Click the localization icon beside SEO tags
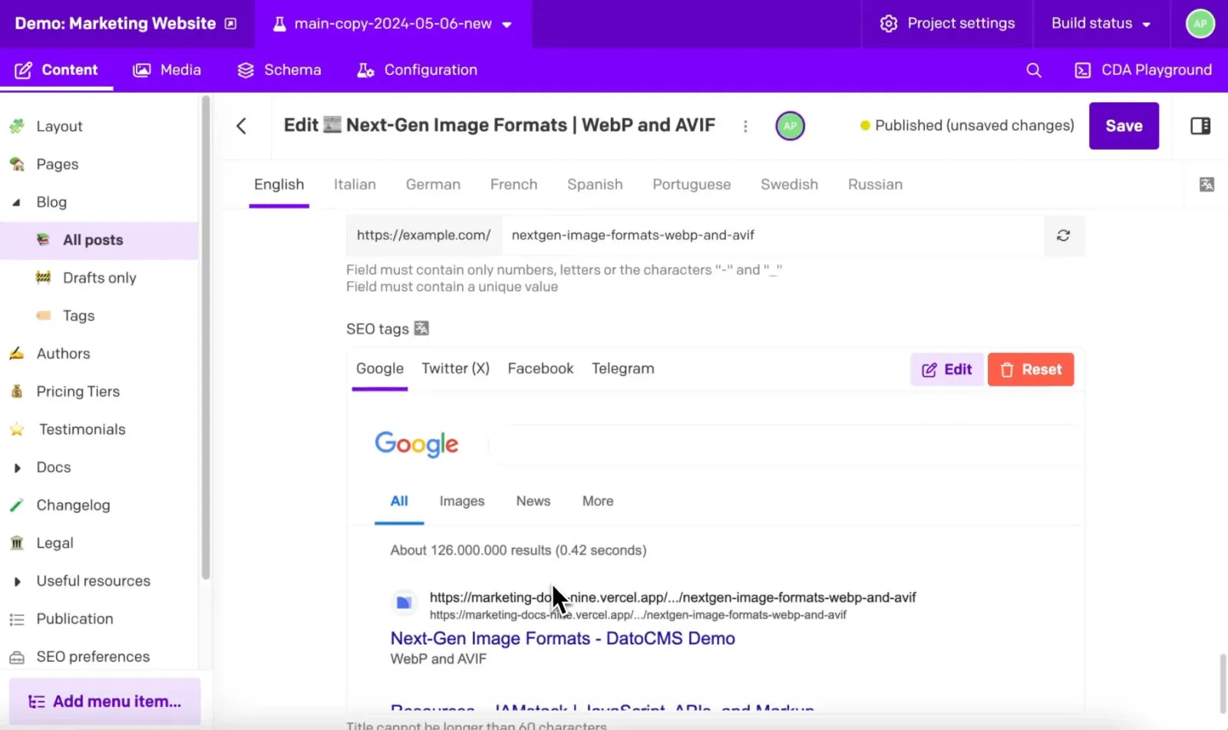 click(421, 328)
